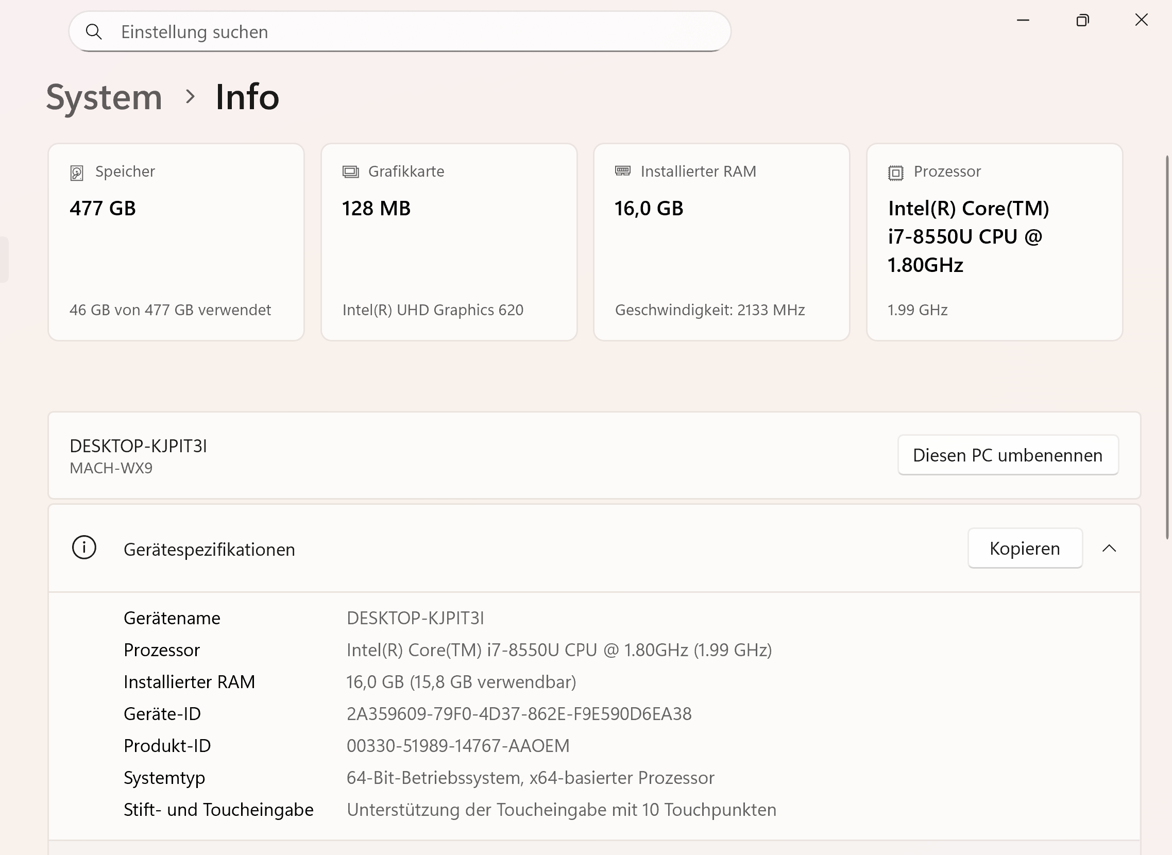Rename PC via Diesen PC umbenennen

click(x=1008, y=455)
